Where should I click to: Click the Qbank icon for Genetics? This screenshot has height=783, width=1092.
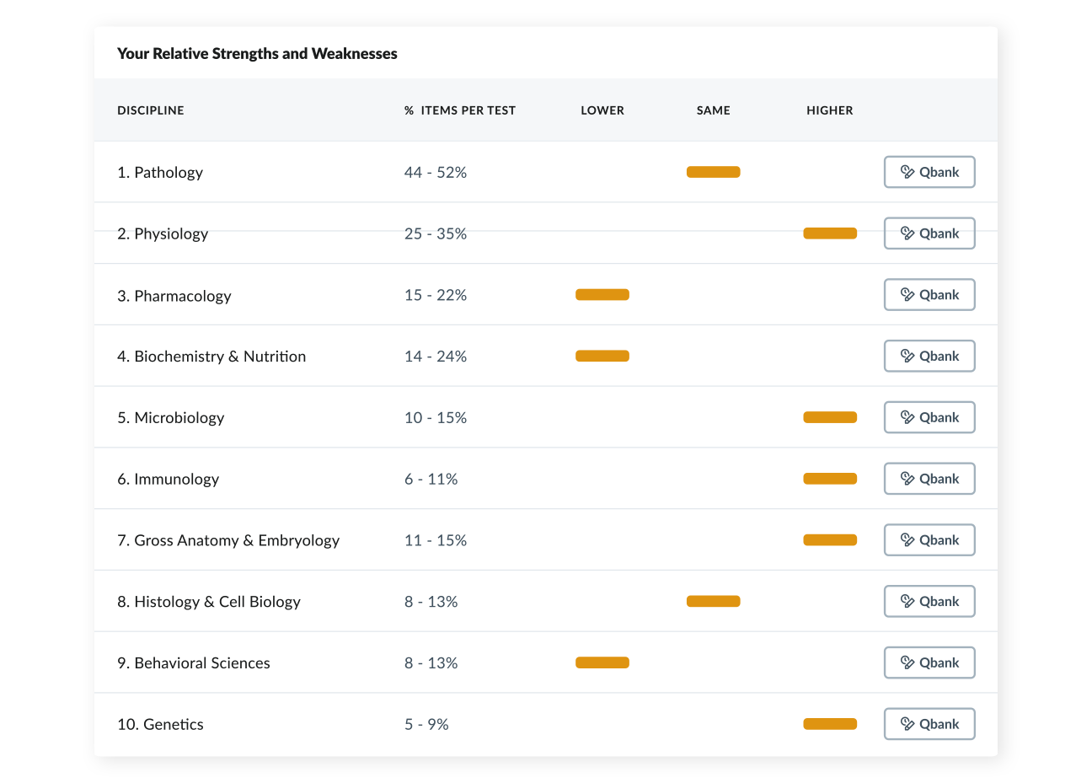(906, 724)
